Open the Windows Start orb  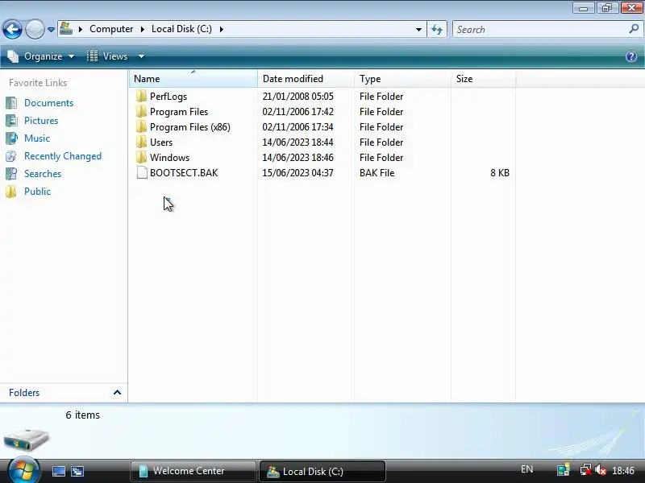23,471
